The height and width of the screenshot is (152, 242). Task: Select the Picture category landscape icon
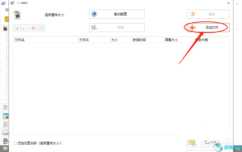5,116
